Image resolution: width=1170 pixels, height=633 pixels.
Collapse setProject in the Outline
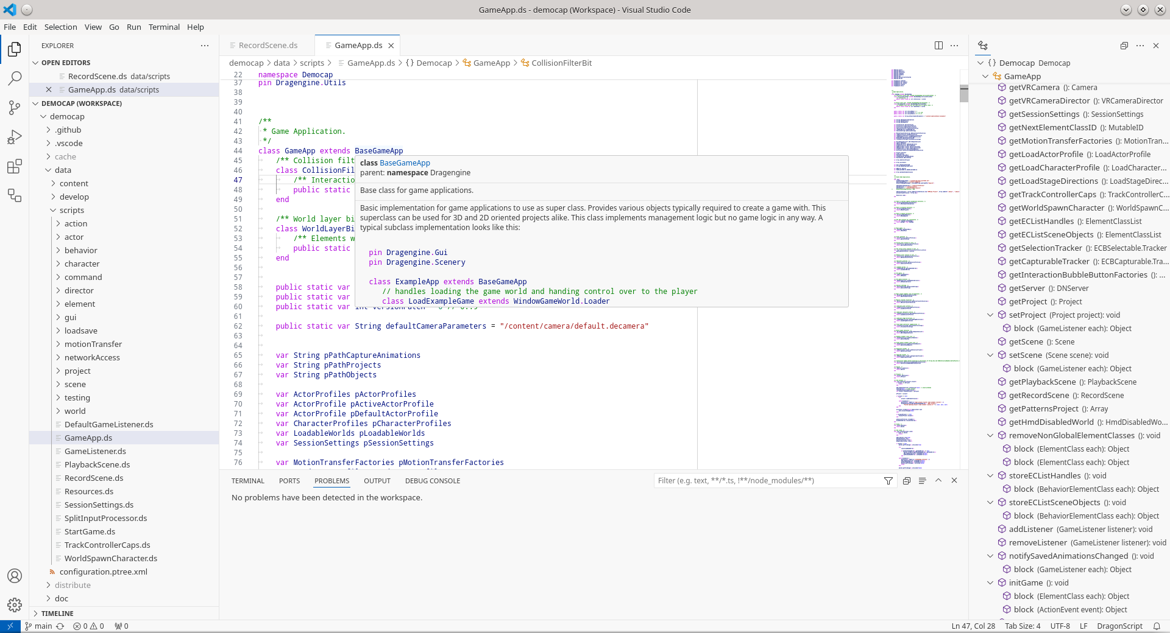tap(990, 315)
